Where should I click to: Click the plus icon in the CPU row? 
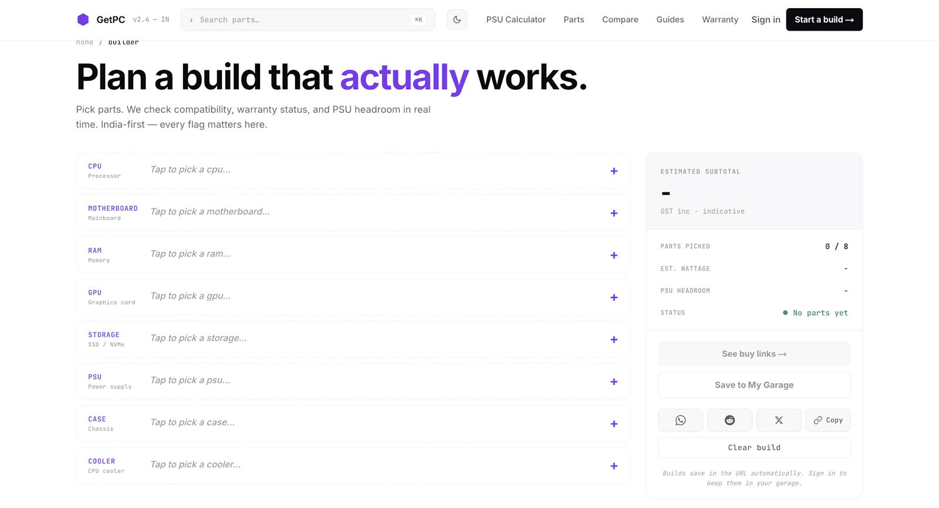pos(614,171)
